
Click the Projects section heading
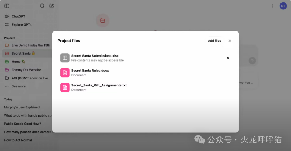click(x=10, y=38)
